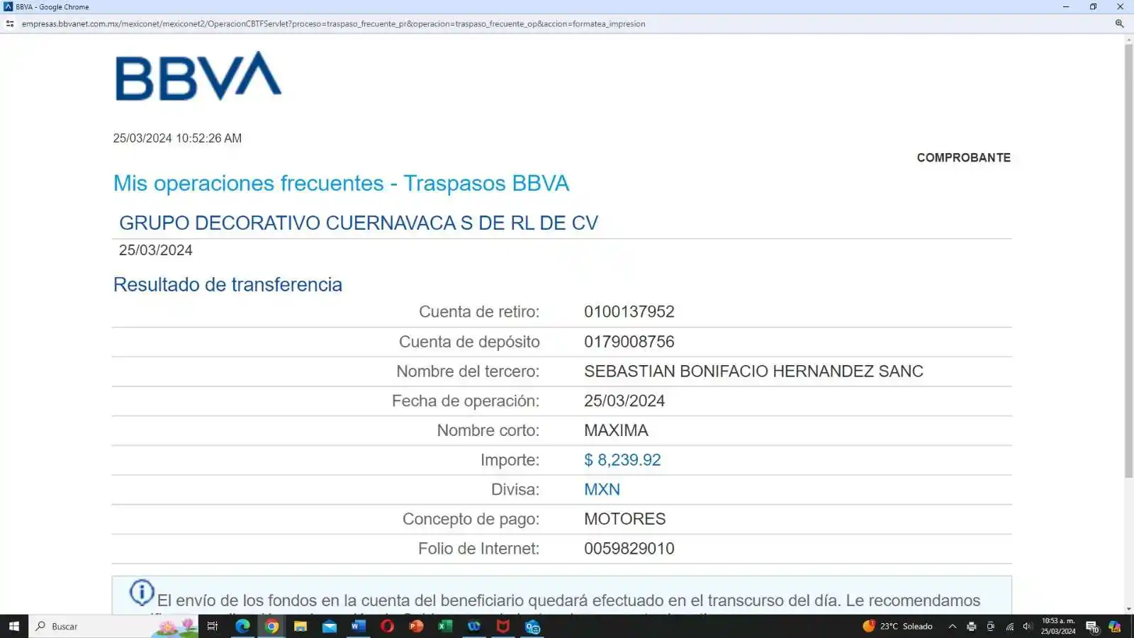This screenshot has width=1134, height=638.
Task: Open the Opera browser taskbar icon
Action: 387,626
